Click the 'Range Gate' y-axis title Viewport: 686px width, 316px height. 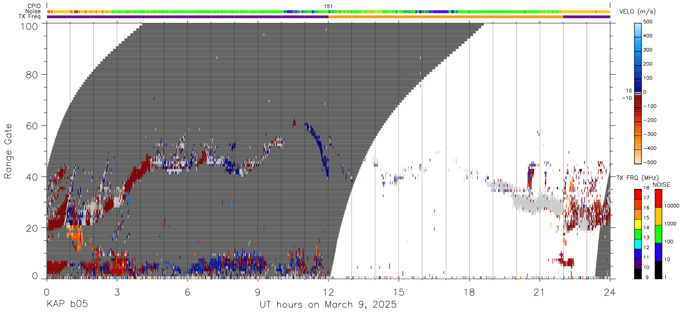point(8,151)
